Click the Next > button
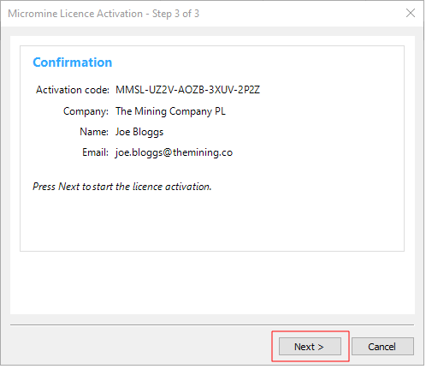 coord(310,346)
